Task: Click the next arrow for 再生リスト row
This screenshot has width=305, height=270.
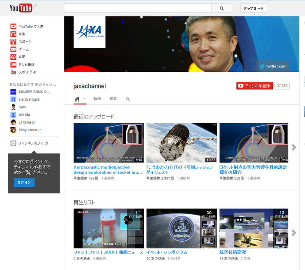Action: (294, 233)
